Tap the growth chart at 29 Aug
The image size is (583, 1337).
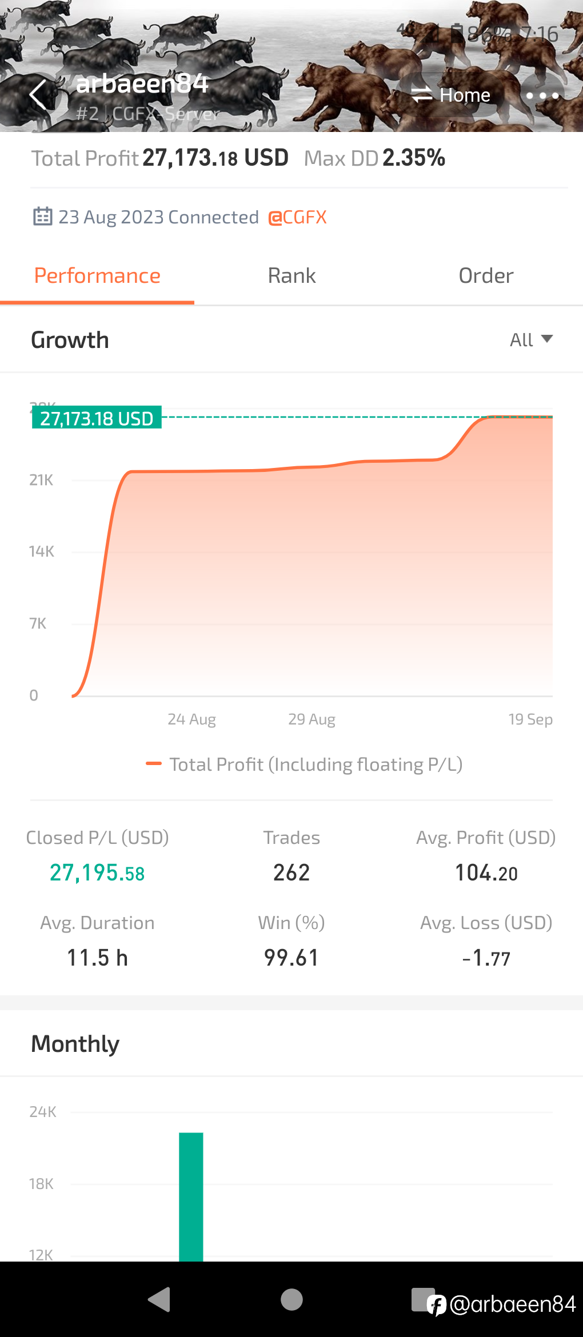(312, 467)
